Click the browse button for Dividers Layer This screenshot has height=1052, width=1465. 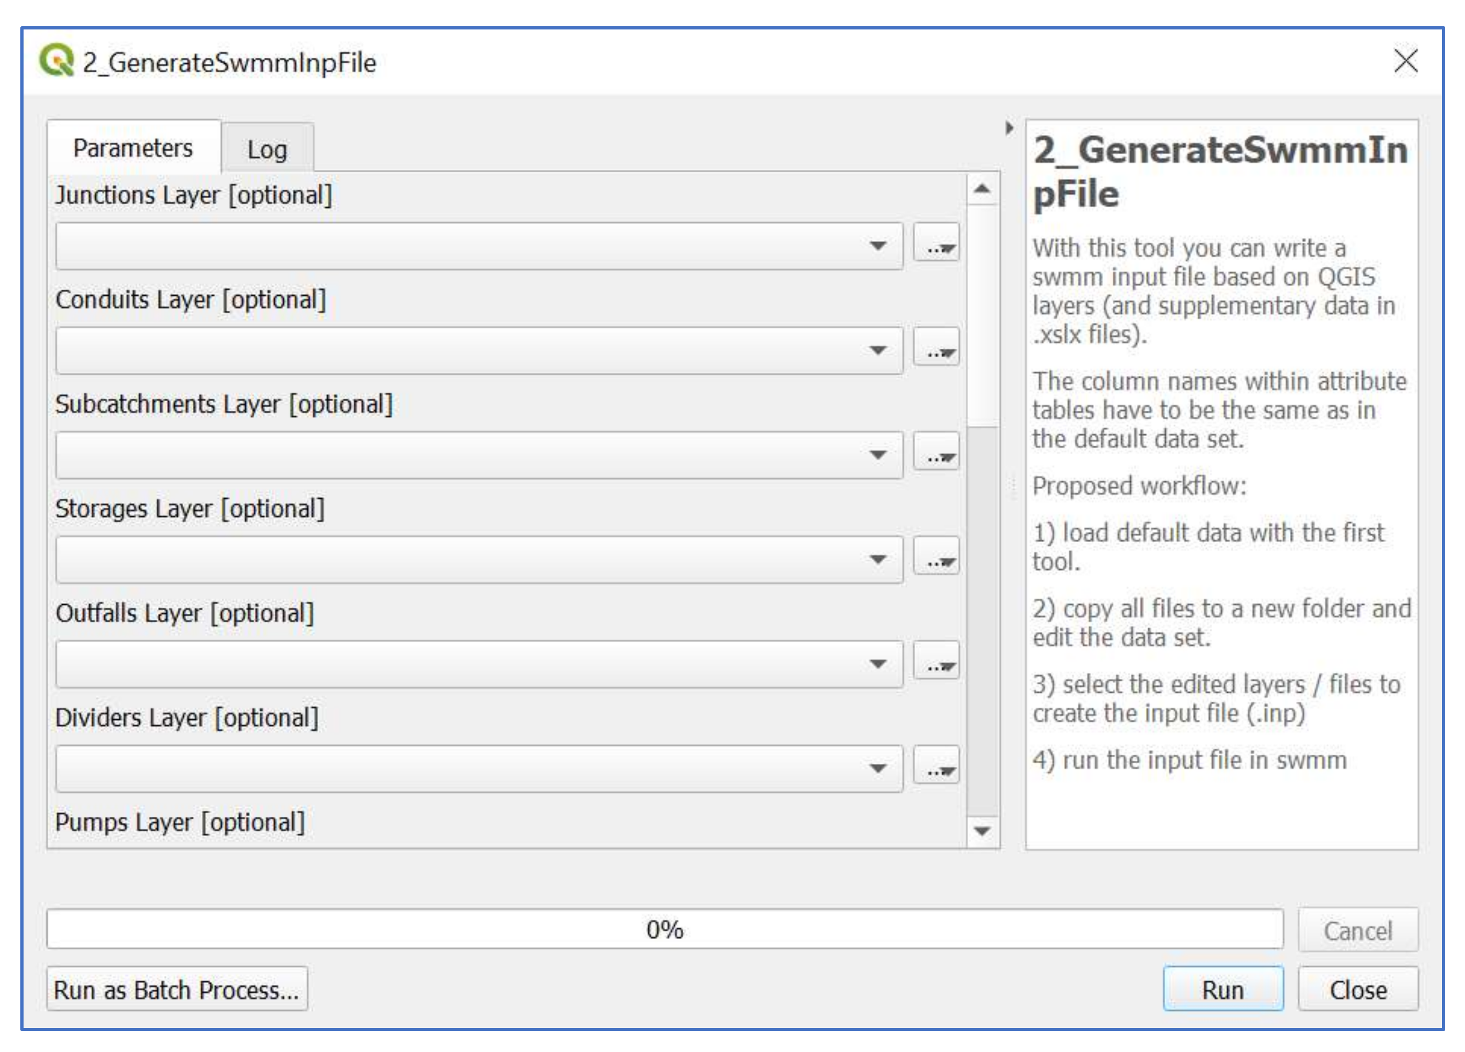[935, 768]
